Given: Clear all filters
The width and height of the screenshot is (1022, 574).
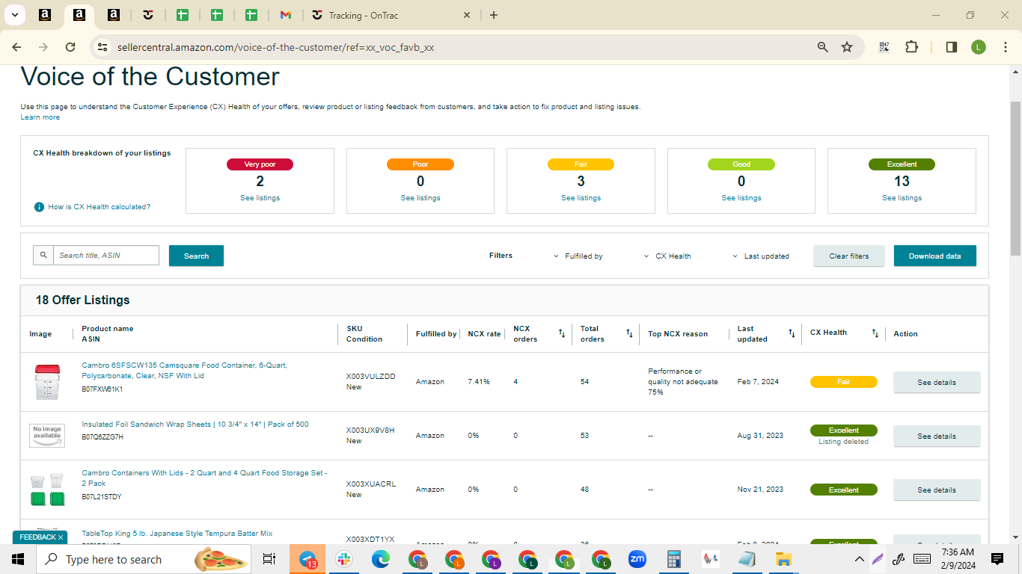Looking at the screenshot, I should pos(849,256).
